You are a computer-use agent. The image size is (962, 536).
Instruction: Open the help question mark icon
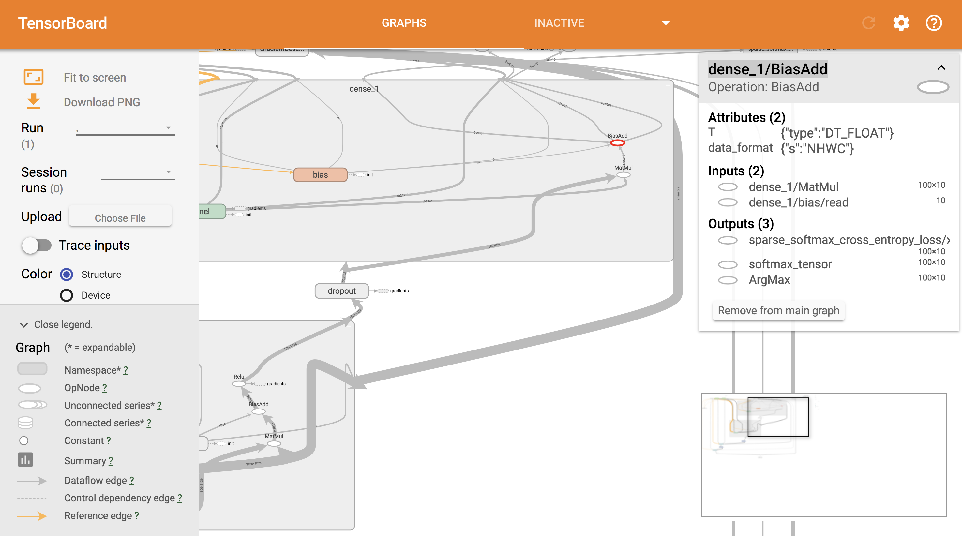(x=934, y=23)
